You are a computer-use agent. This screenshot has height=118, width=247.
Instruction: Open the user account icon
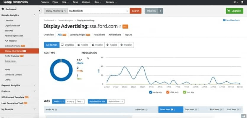242,2
